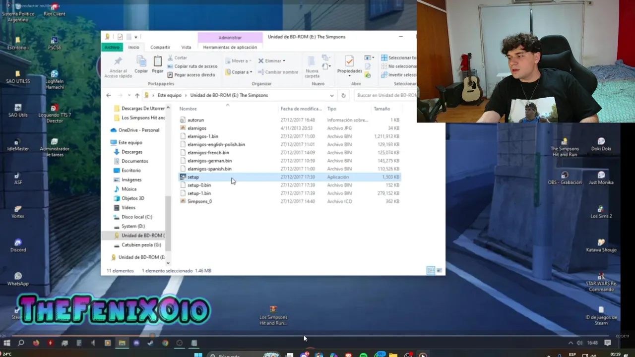635x357 pixels.
Task: Open The Simpsons Hit and Run shortcut
Action: point(565,147)
